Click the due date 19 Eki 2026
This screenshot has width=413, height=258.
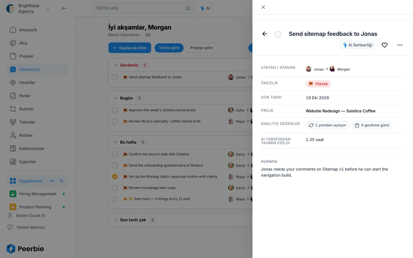pyautogui.click(x=317, y=98)
